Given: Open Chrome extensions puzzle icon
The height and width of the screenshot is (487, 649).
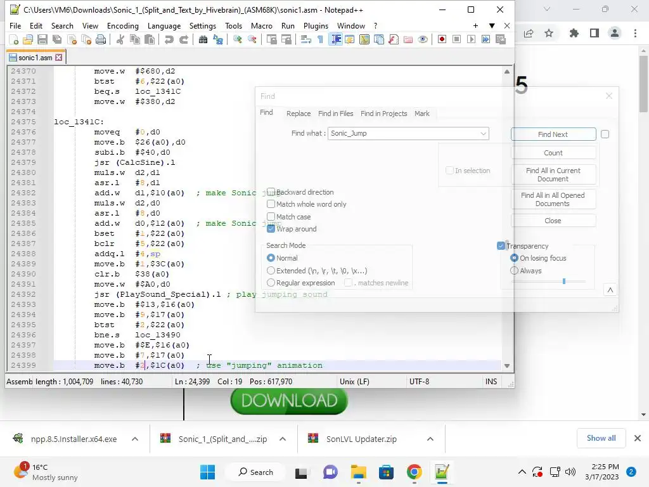Looking at the screenshot, I should (x=574, y=33).
